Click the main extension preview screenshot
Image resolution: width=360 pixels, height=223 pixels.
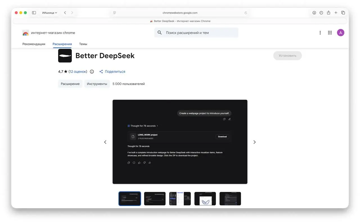pyautogui.click(x=180, y=142)
